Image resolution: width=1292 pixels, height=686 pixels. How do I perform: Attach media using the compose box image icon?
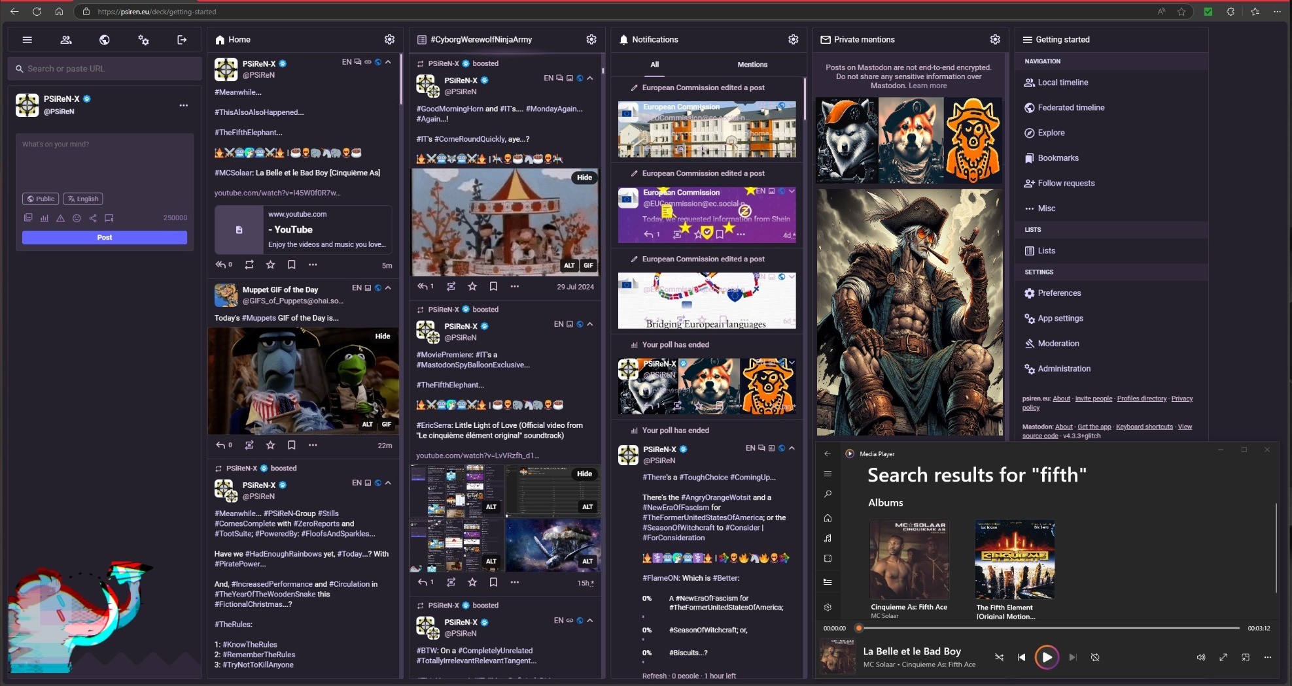[x=28, y=218]
